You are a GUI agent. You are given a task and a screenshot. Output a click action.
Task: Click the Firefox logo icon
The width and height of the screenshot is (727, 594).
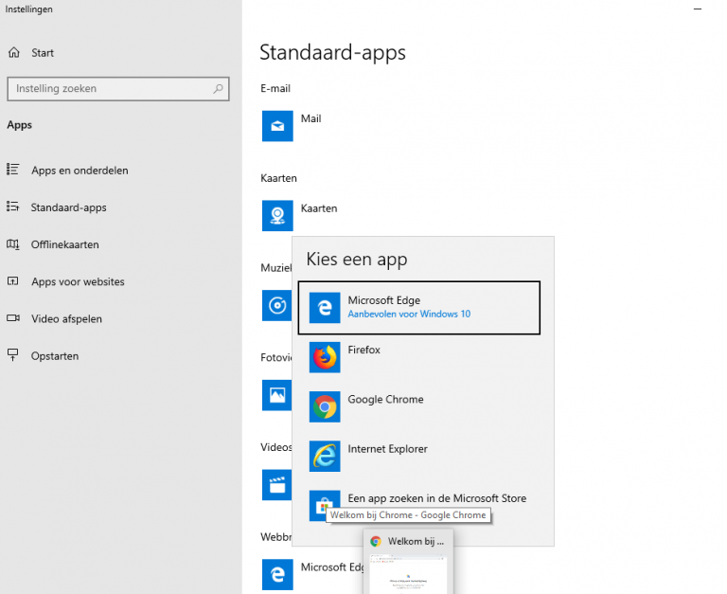pos(325,357)
